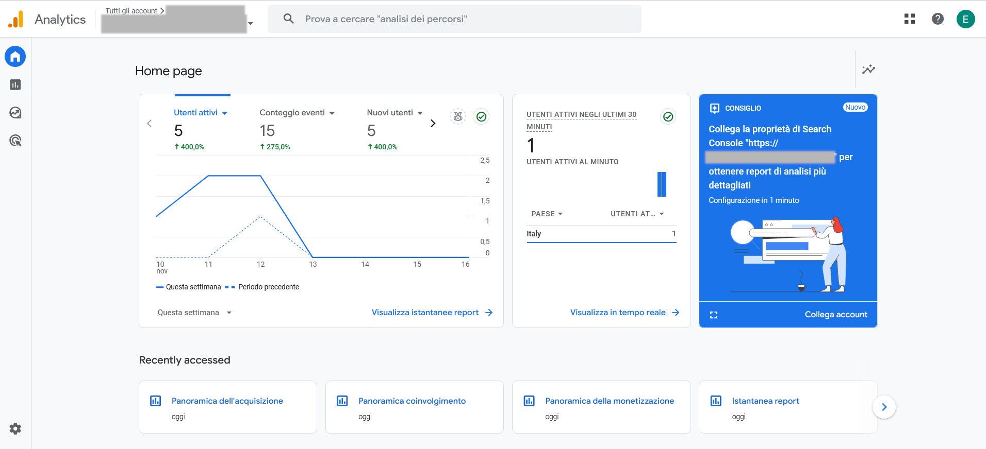Show next metrics with the right chevron

coord(433,123)
